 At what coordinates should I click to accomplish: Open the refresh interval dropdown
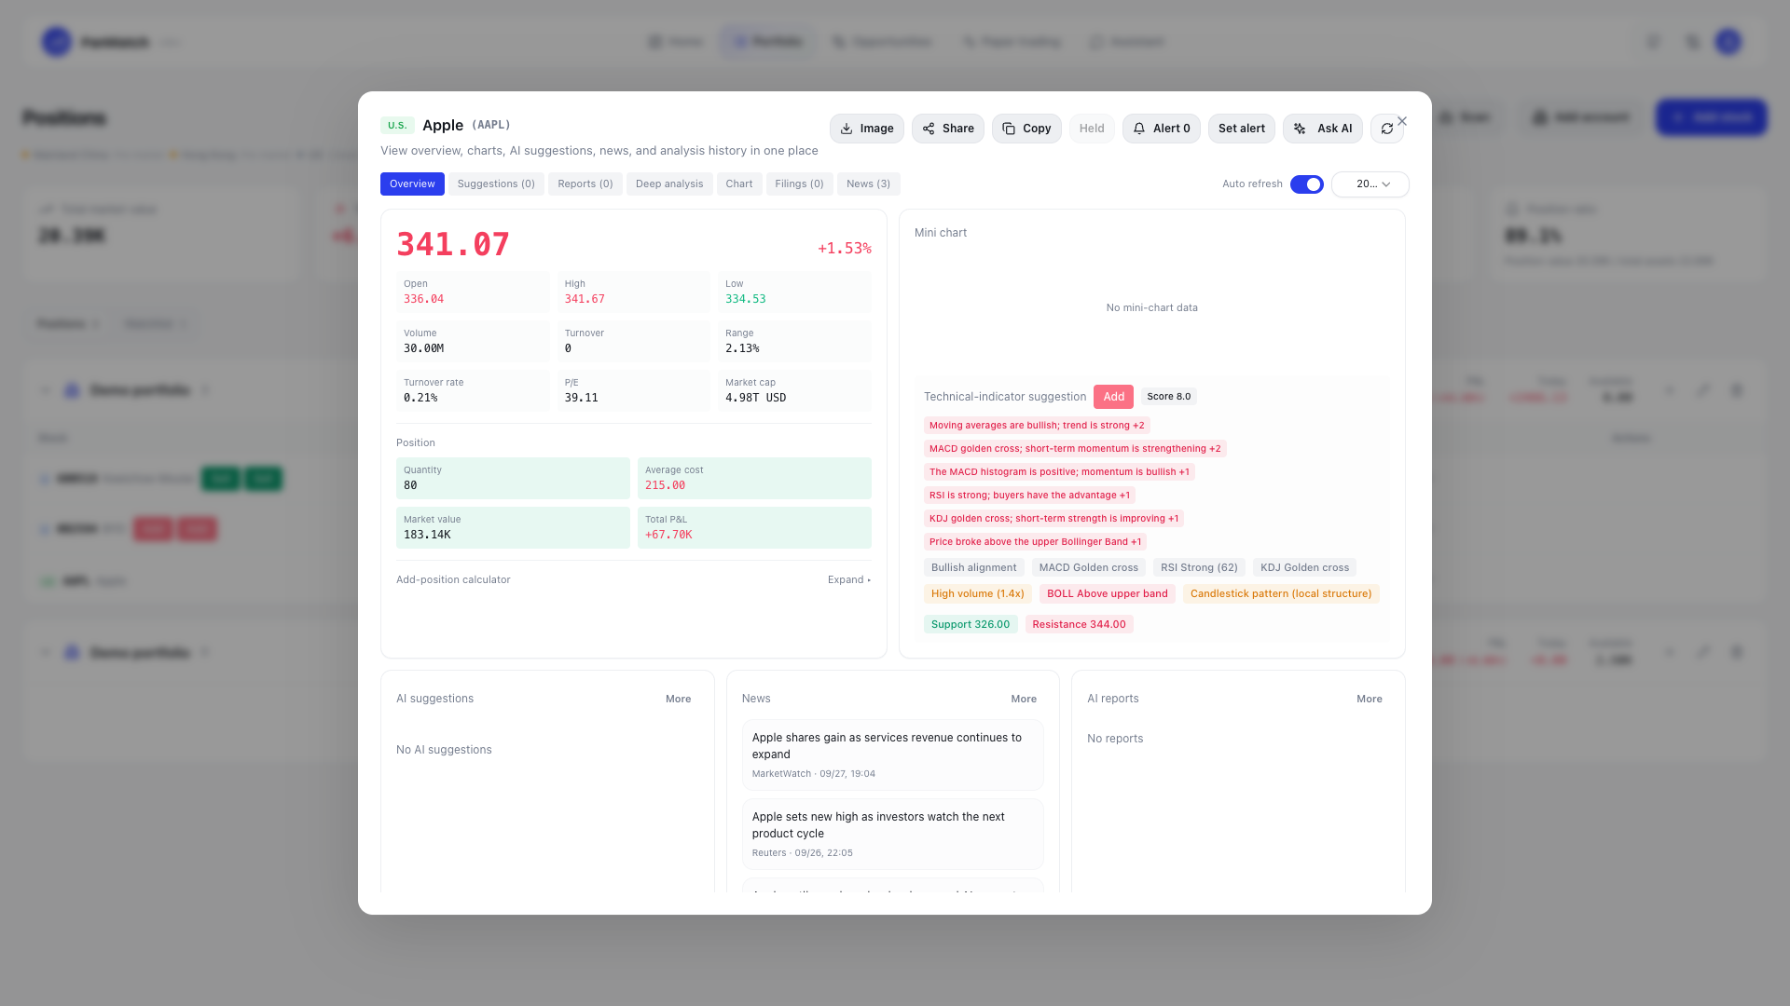click(x=1370, y=184)
